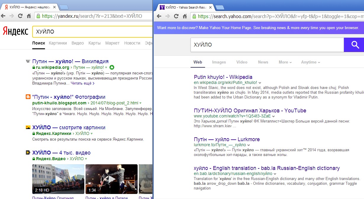The width and height of the screenshot is (364, 199).
Task: Expand the More dropdown in Yahoo search
Action: [285, 62]
